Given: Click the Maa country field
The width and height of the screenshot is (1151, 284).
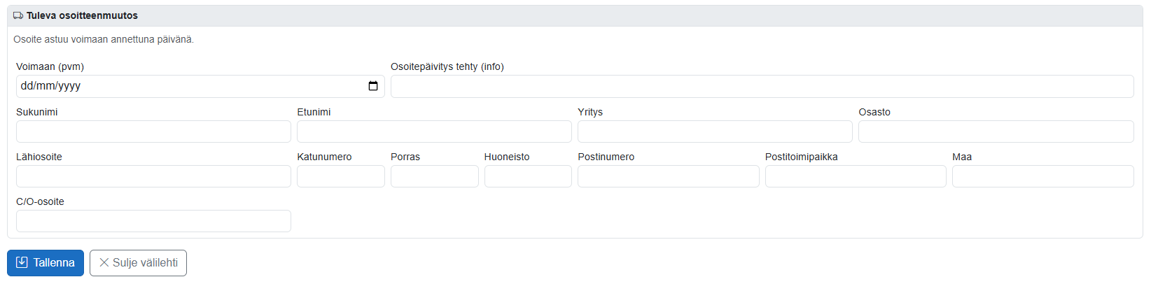Looking at the screenshot, I should click(x=1043, y=176).
